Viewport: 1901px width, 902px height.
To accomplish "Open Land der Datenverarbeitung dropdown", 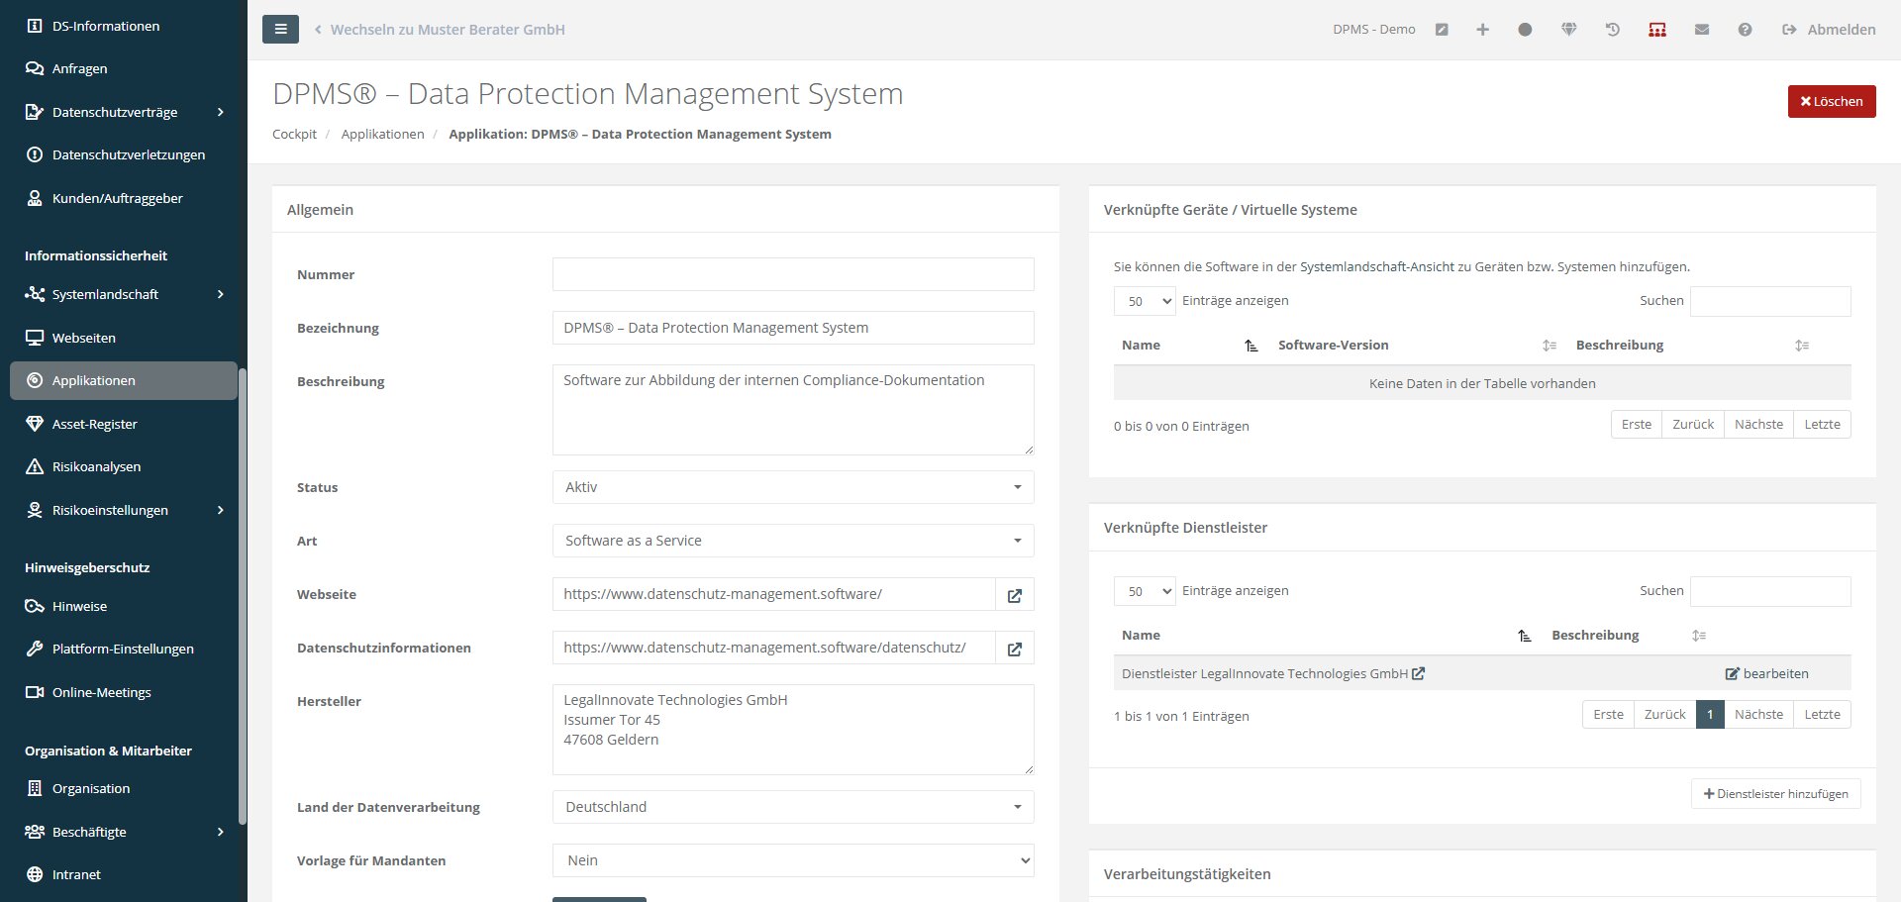I will pos(792,807).
